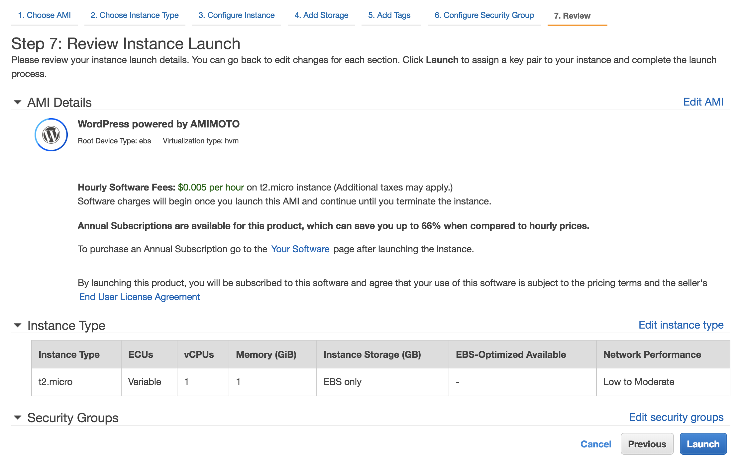This screenshot has height=466, width=739.
Task: Open the Your Software page link
Action: click(x=300, y=249)
